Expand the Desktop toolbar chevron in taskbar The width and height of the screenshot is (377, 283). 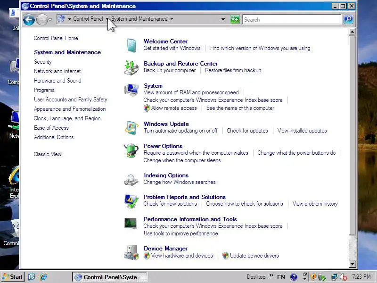(271, 275)
